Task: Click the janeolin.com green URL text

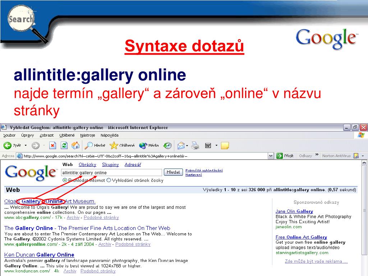Action: (289, 227)
